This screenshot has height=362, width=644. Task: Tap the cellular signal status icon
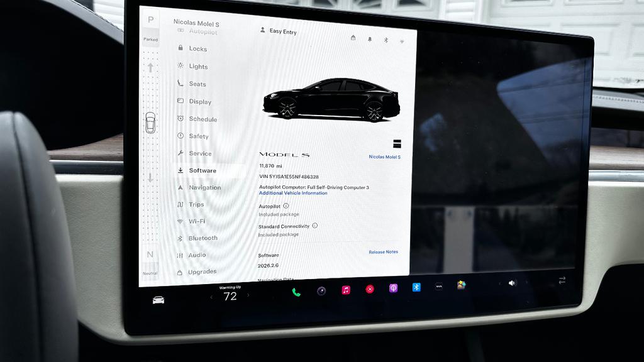click(x=402, y=41)
